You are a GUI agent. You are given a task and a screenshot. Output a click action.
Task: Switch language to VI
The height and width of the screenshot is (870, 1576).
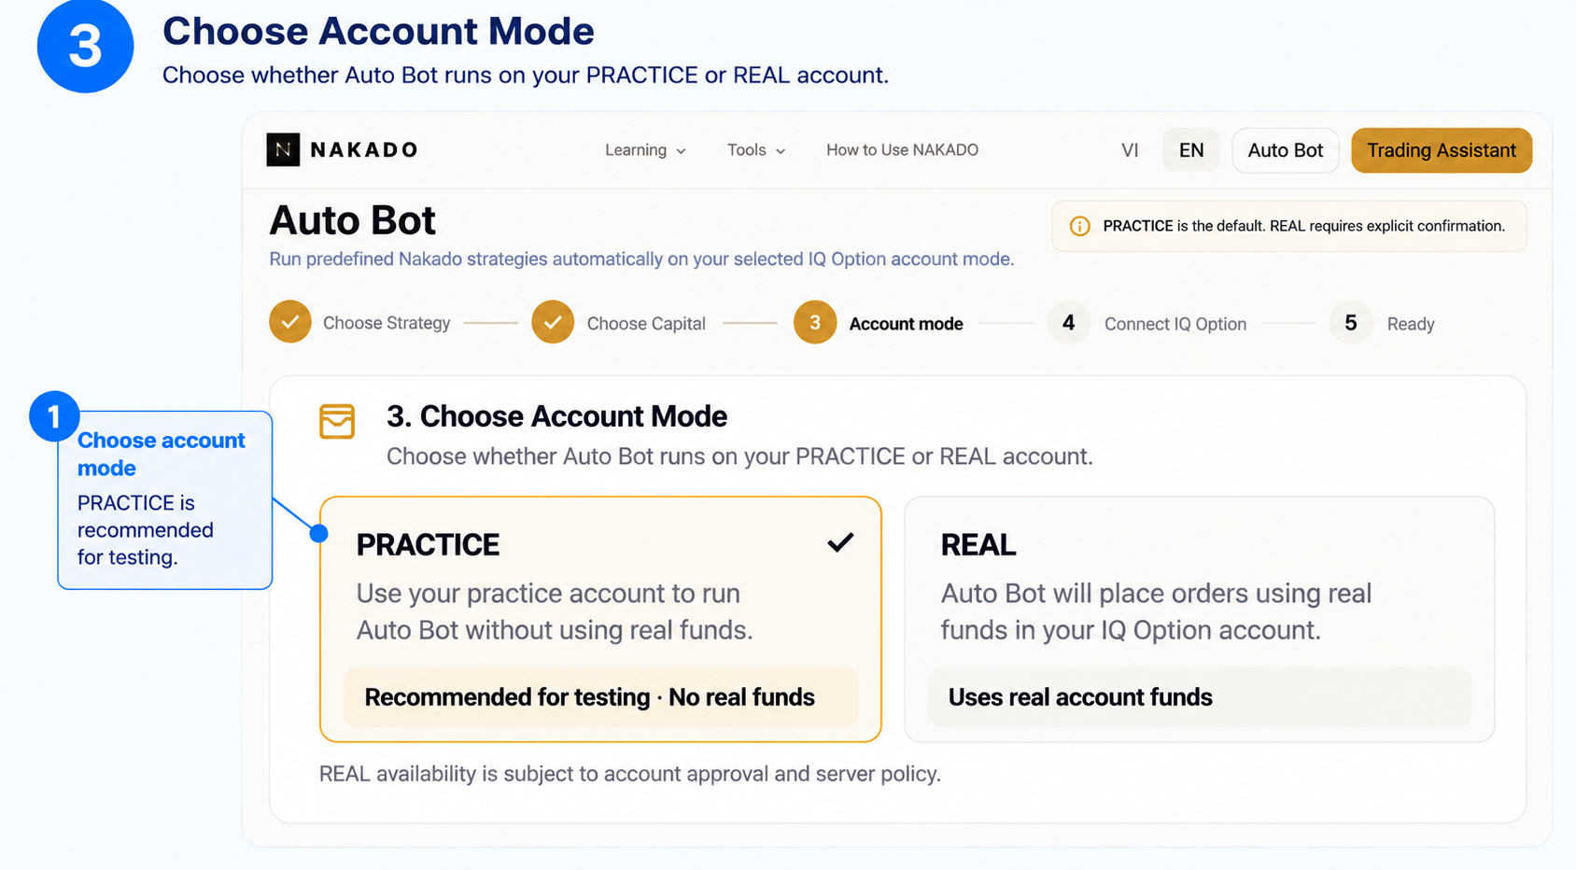click(x=1130, y=150)
